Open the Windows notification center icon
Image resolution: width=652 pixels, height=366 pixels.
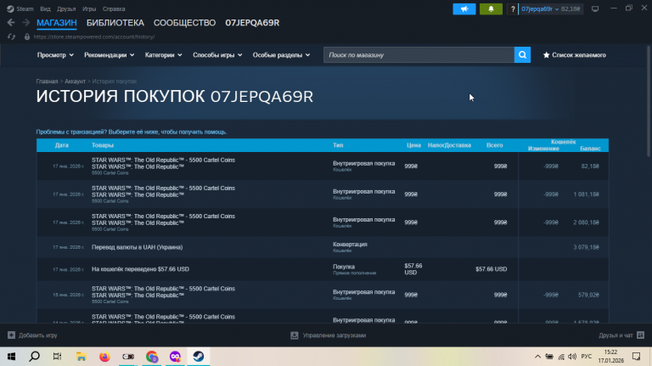point(636,357)
